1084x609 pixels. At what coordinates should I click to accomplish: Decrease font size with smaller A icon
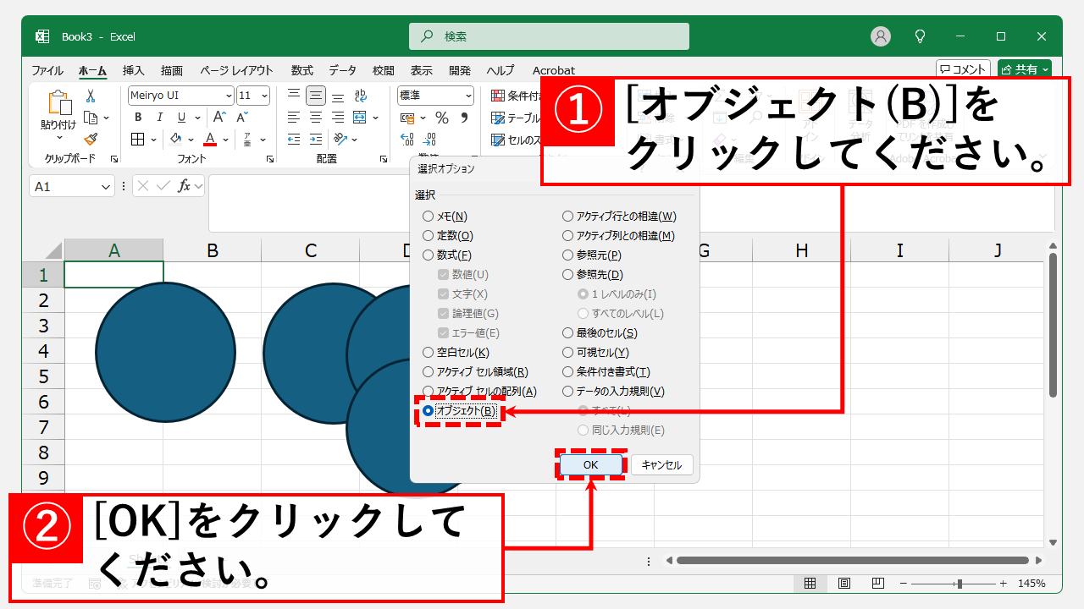pos(241,118)
